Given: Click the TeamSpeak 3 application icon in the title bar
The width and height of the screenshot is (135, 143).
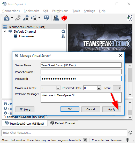Looking at the screenshot, I should coord(4,4).
